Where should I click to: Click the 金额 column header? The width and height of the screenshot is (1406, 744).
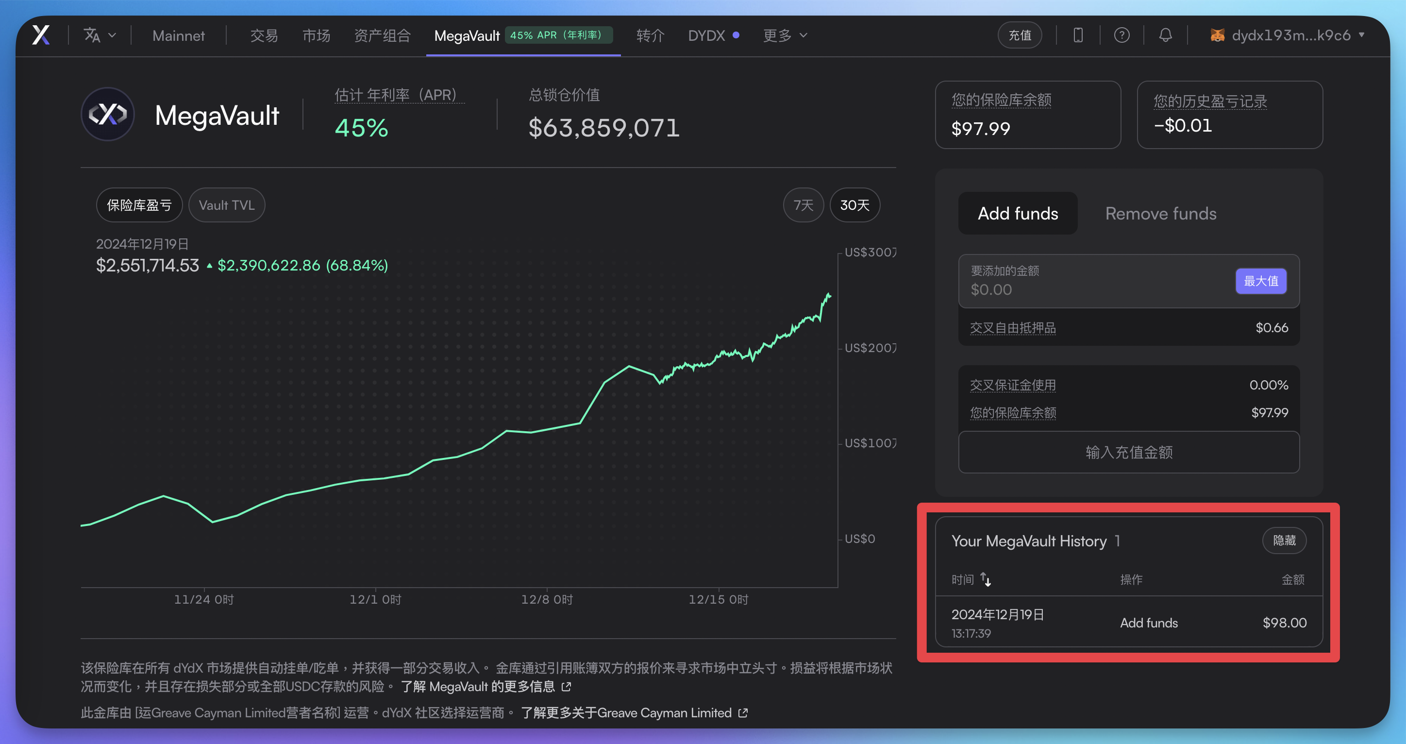pos(1293,580)
